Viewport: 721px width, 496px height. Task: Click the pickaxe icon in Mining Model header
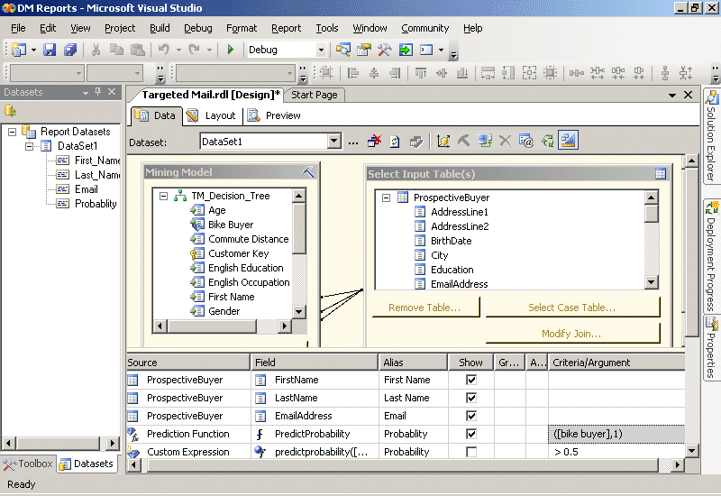coord(308,172)
